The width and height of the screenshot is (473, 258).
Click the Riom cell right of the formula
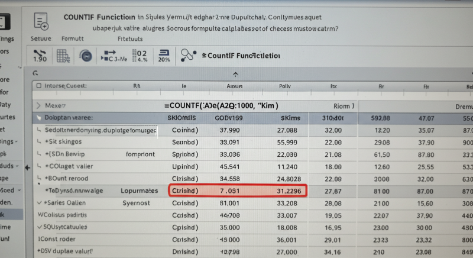tap(344, 106)
